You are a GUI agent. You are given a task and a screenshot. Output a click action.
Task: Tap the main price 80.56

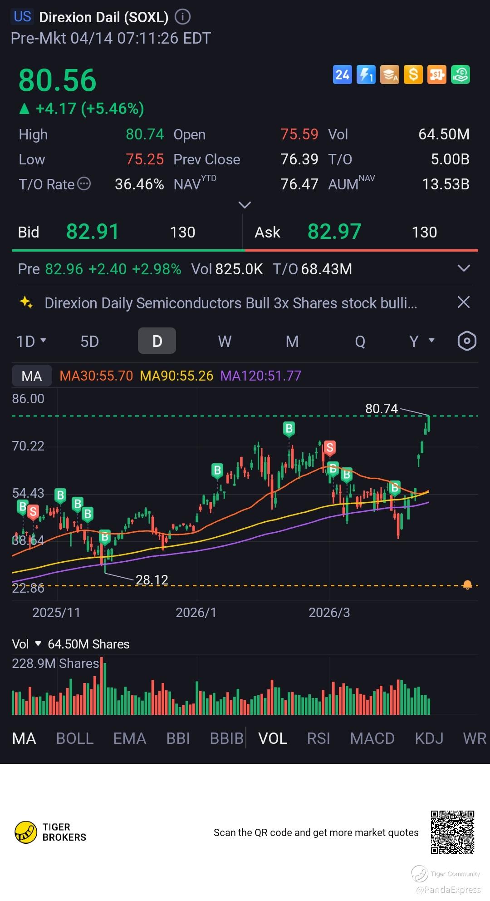click(x=58, y=80)
